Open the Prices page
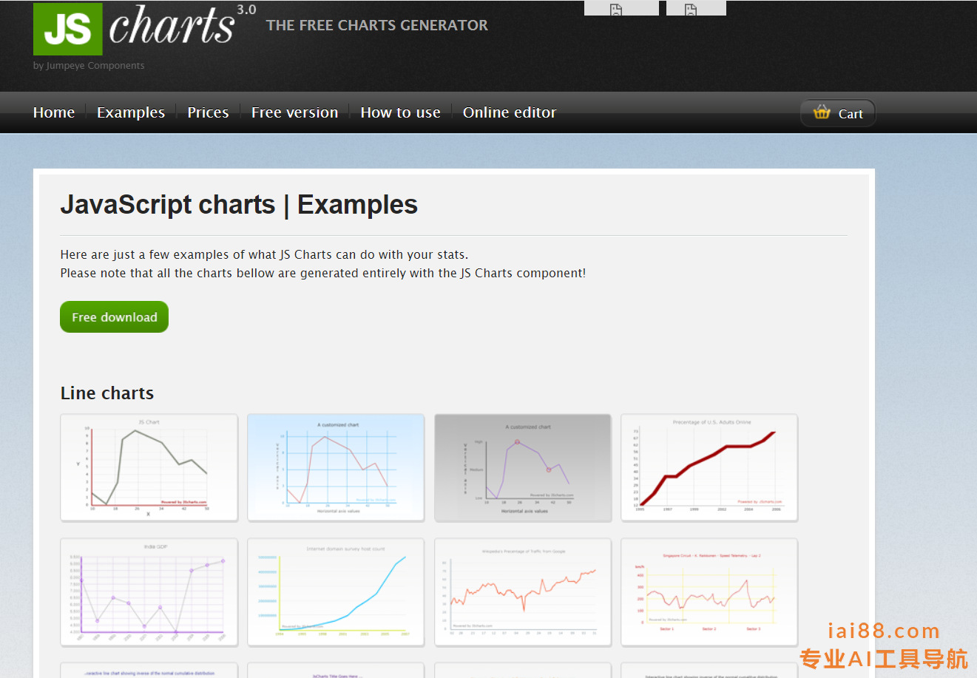 point(208,112)
